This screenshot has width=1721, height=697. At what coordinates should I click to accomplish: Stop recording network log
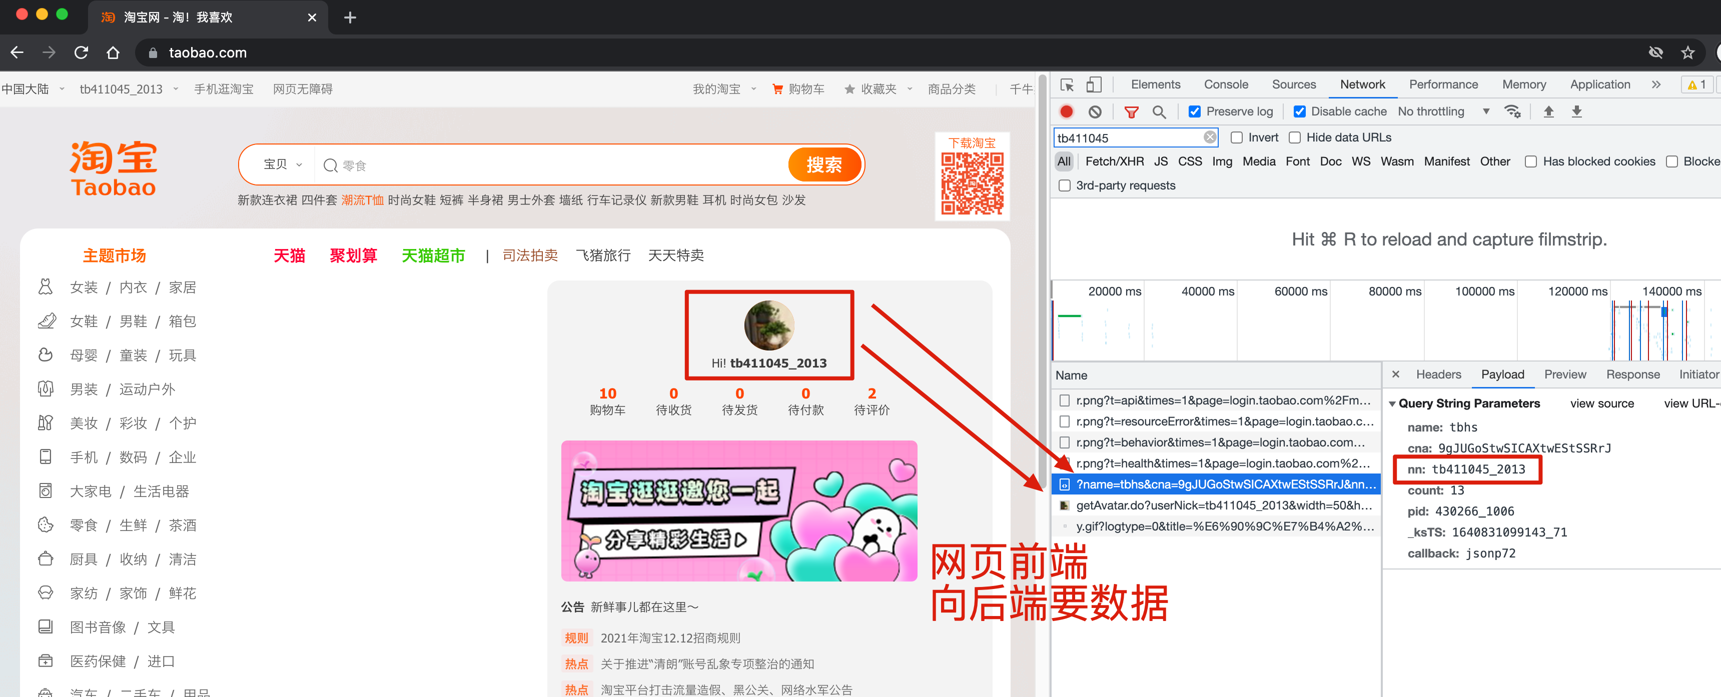coord(1066,111)
